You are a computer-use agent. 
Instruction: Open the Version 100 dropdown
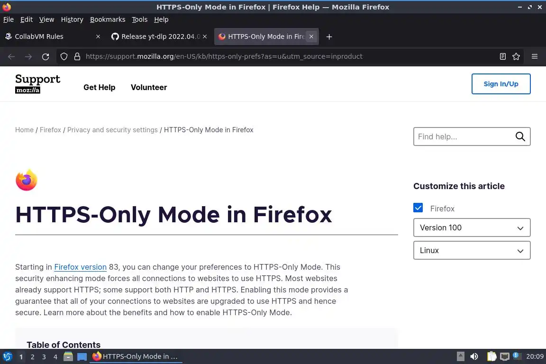pyautogui.click(x=472, y=227)
